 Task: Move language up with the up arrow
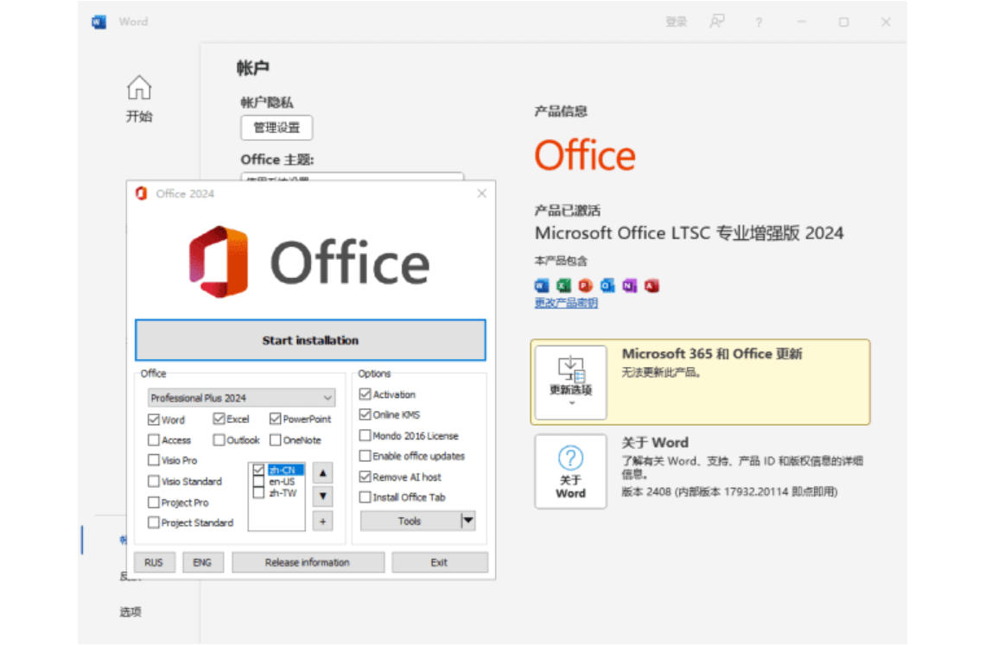coord(322,473)
